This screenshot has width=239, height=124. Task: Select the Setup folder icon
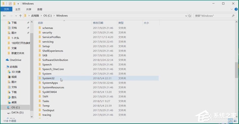click(x=40, y=46)
